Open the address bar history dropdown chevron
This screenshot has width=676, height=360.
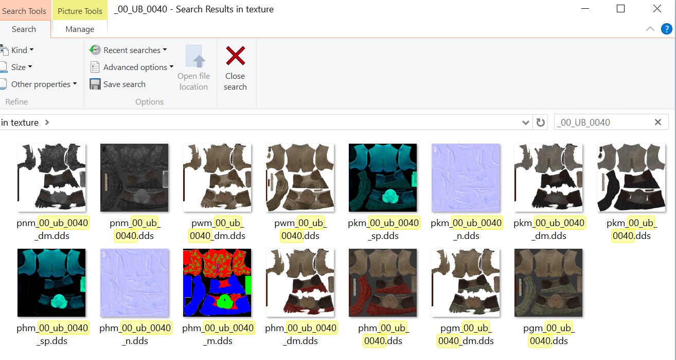(525, 123)
